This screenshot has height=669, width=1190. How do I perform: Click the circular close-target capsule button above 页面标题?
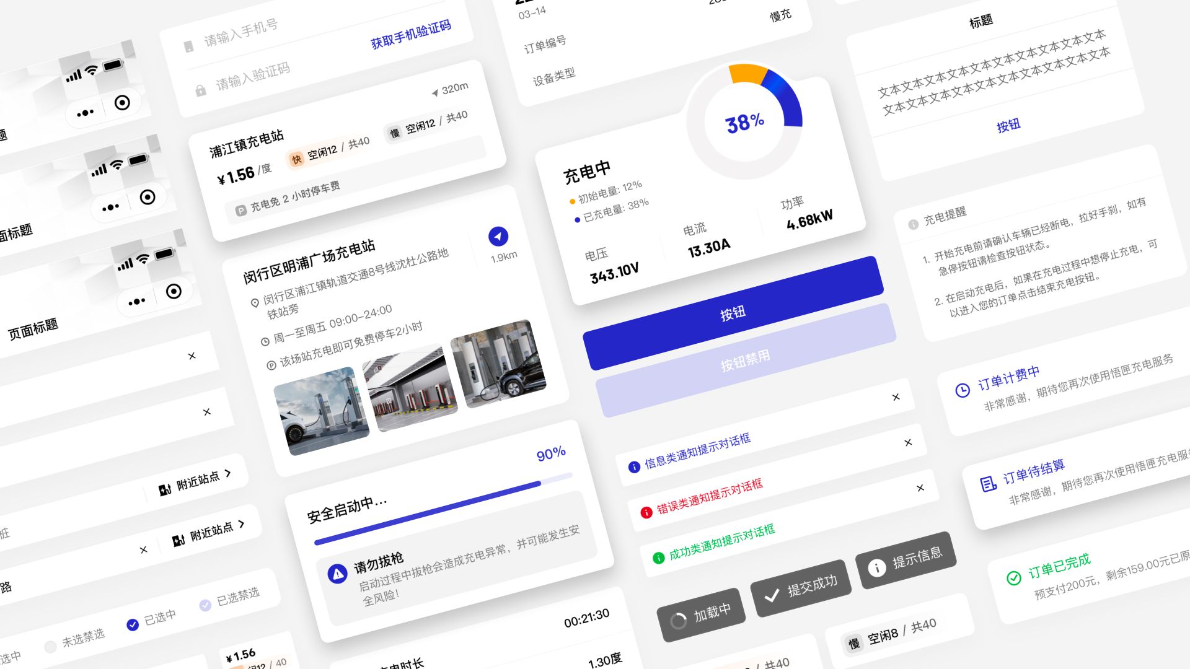tap(174, 291)
